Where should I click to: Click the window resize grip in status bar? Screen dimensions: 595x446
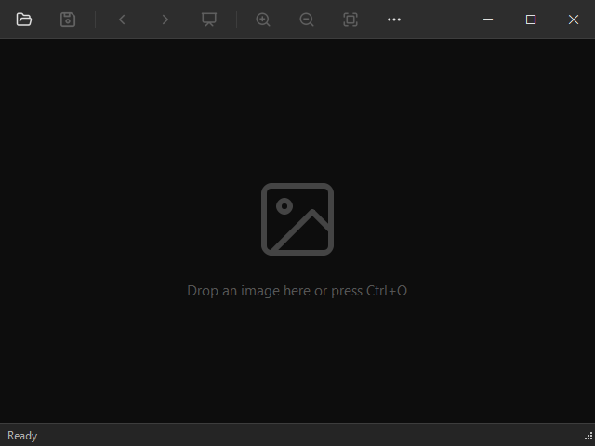click(588, 437)
